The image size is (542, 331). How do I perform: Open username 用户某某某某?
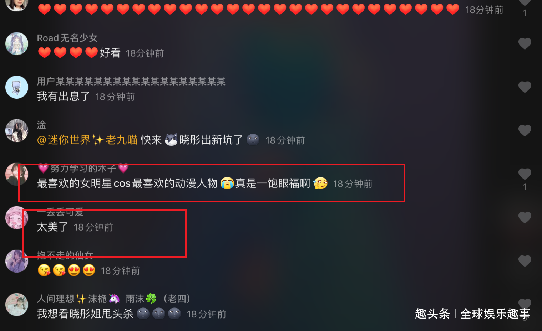click(x=131, y=82)
